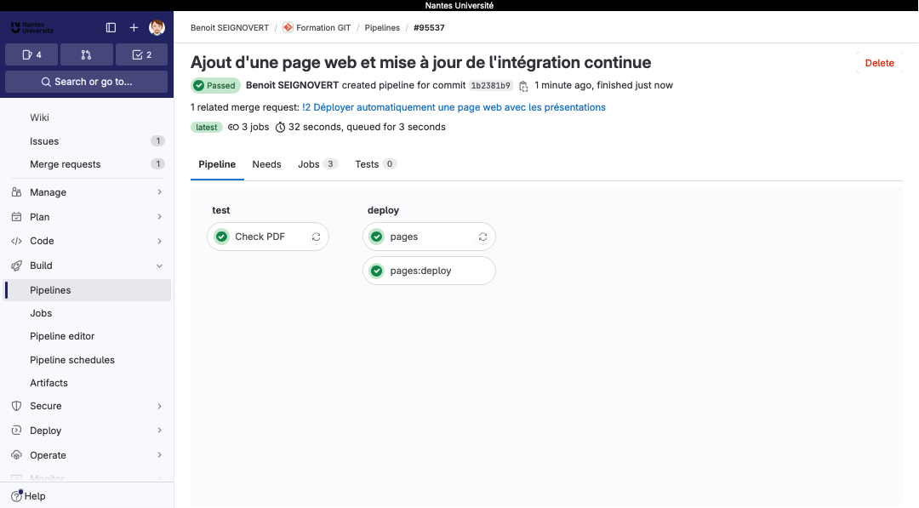
Task: Open the merge requests shortcut button
Action: (x=86, y=54)
